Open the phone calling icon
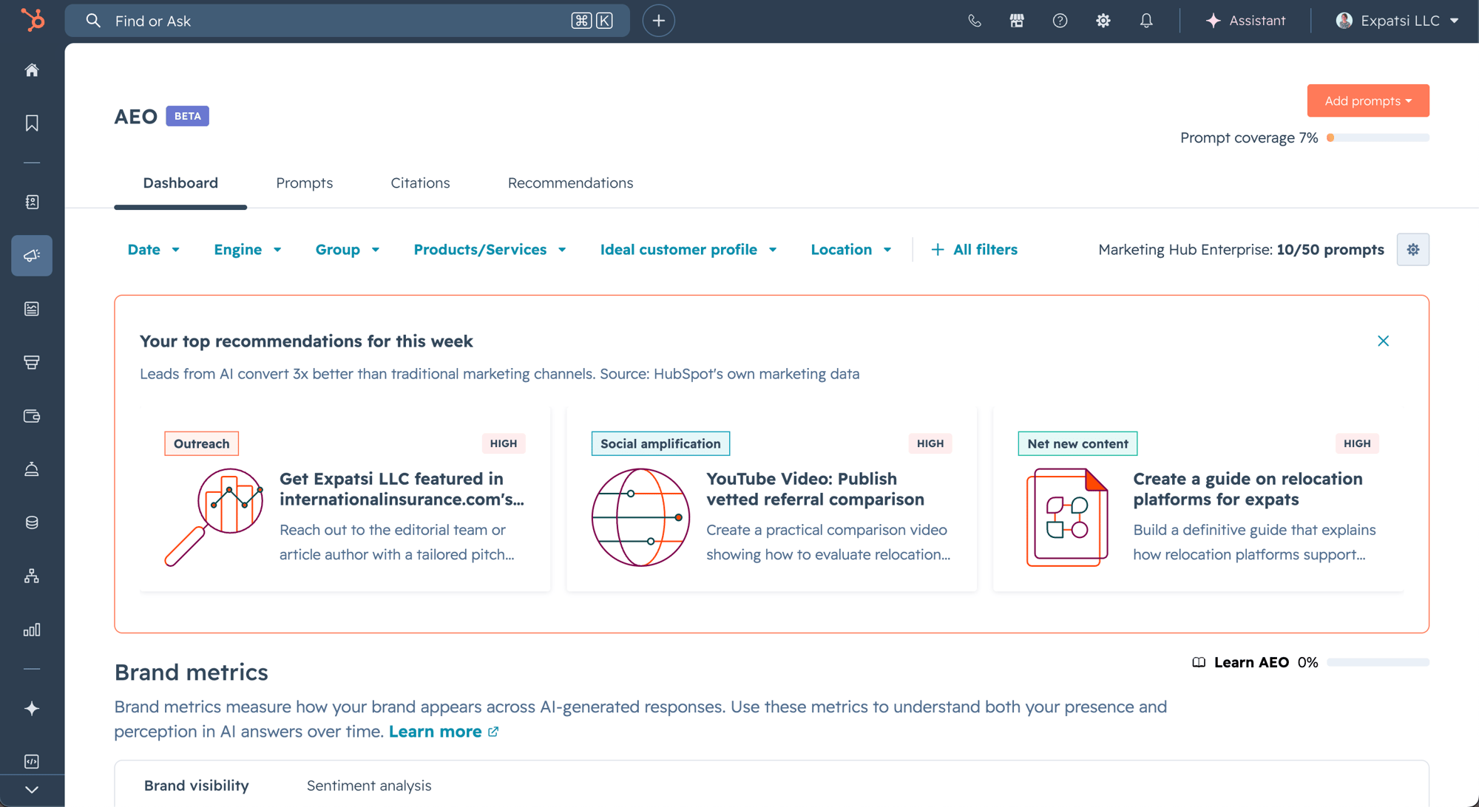 click(975, 21)
